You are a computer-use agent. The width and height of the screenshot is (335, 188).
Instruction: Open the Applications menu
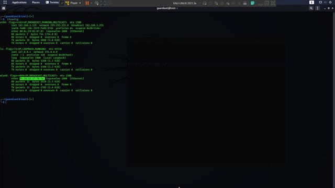point(19,3)
